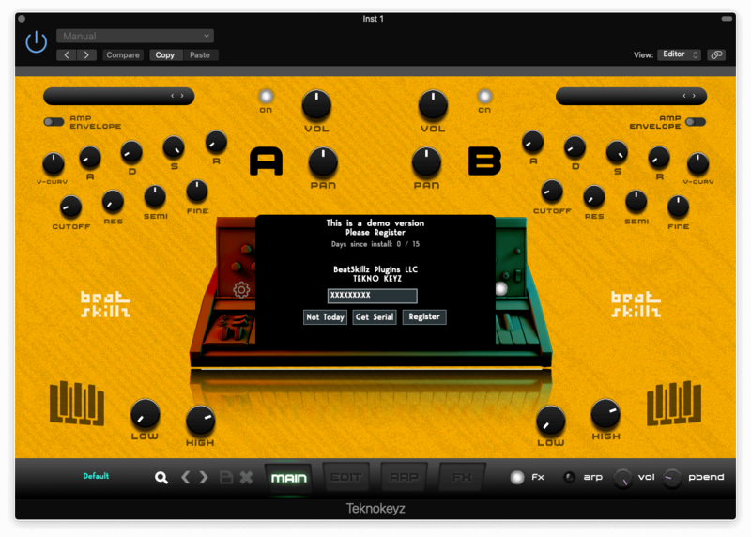Click layer B sustain knob
This screenshot has height=537, width=751.
click(617, 152)
